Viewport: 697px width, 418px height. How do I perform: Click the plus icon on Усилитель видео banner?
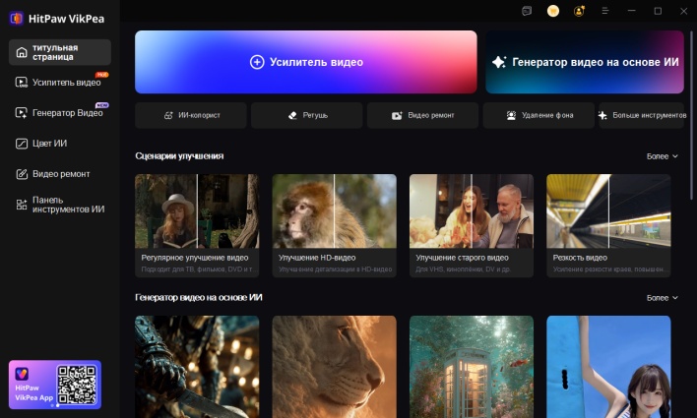[257, 62]
